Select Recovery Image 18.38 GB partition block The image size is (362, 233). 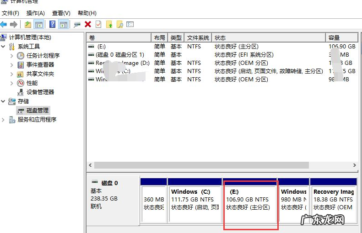coord(334,201)
